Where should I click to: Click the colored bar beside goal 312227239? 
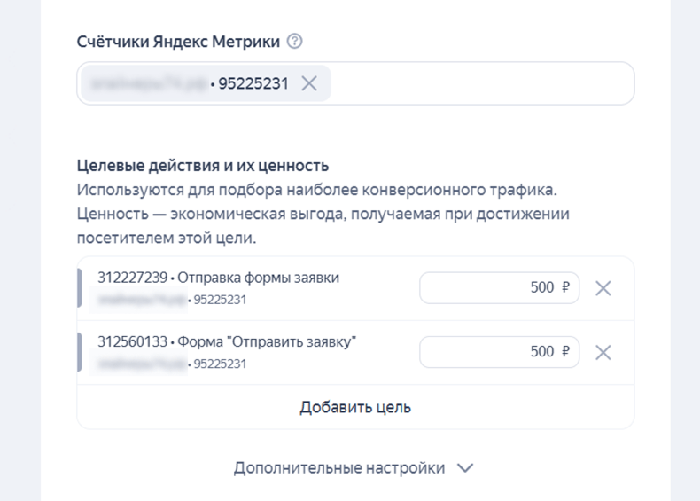click(80, 288)
